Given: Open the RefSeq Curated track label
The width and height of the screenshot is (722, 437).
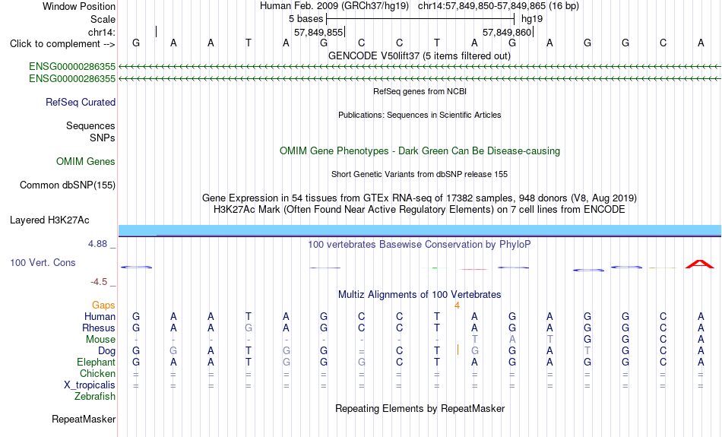Looking at the screenshot, I should pos(80,103).
